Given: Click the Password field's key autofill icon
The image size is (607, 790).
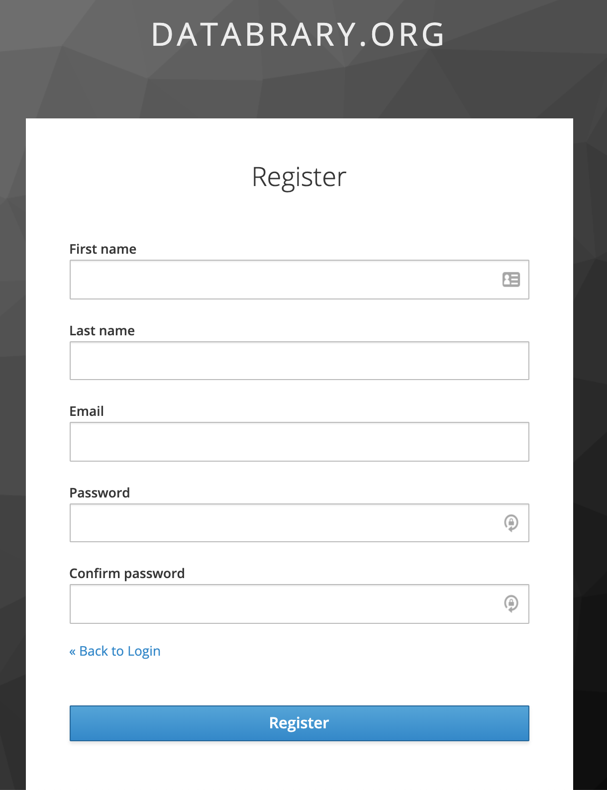Looking at the screenshot, I should pyautogui.click(x=511, y=523).
